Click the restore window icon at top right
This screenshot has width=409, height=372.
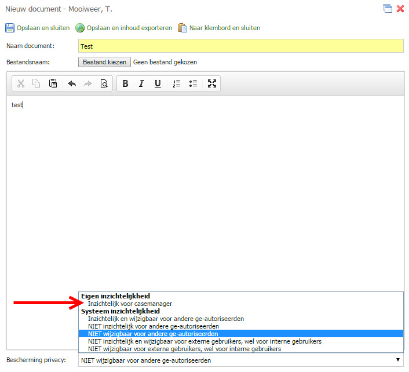pos(388,9)
